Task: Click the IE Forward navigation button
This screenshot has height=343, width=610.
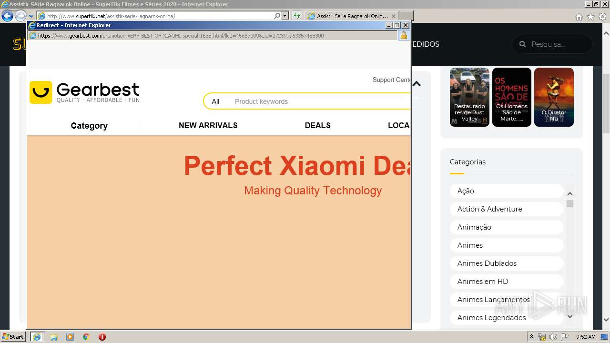Action: tap(20, 16)
